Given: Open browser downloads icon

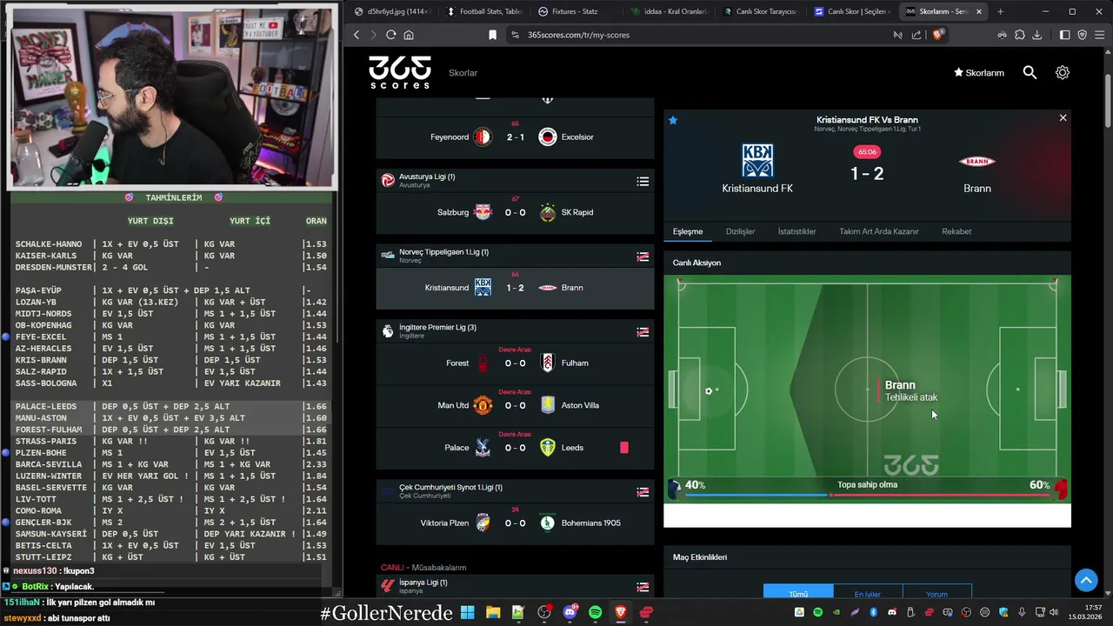Looking at the screenshot, I should tap(1036, 35).
